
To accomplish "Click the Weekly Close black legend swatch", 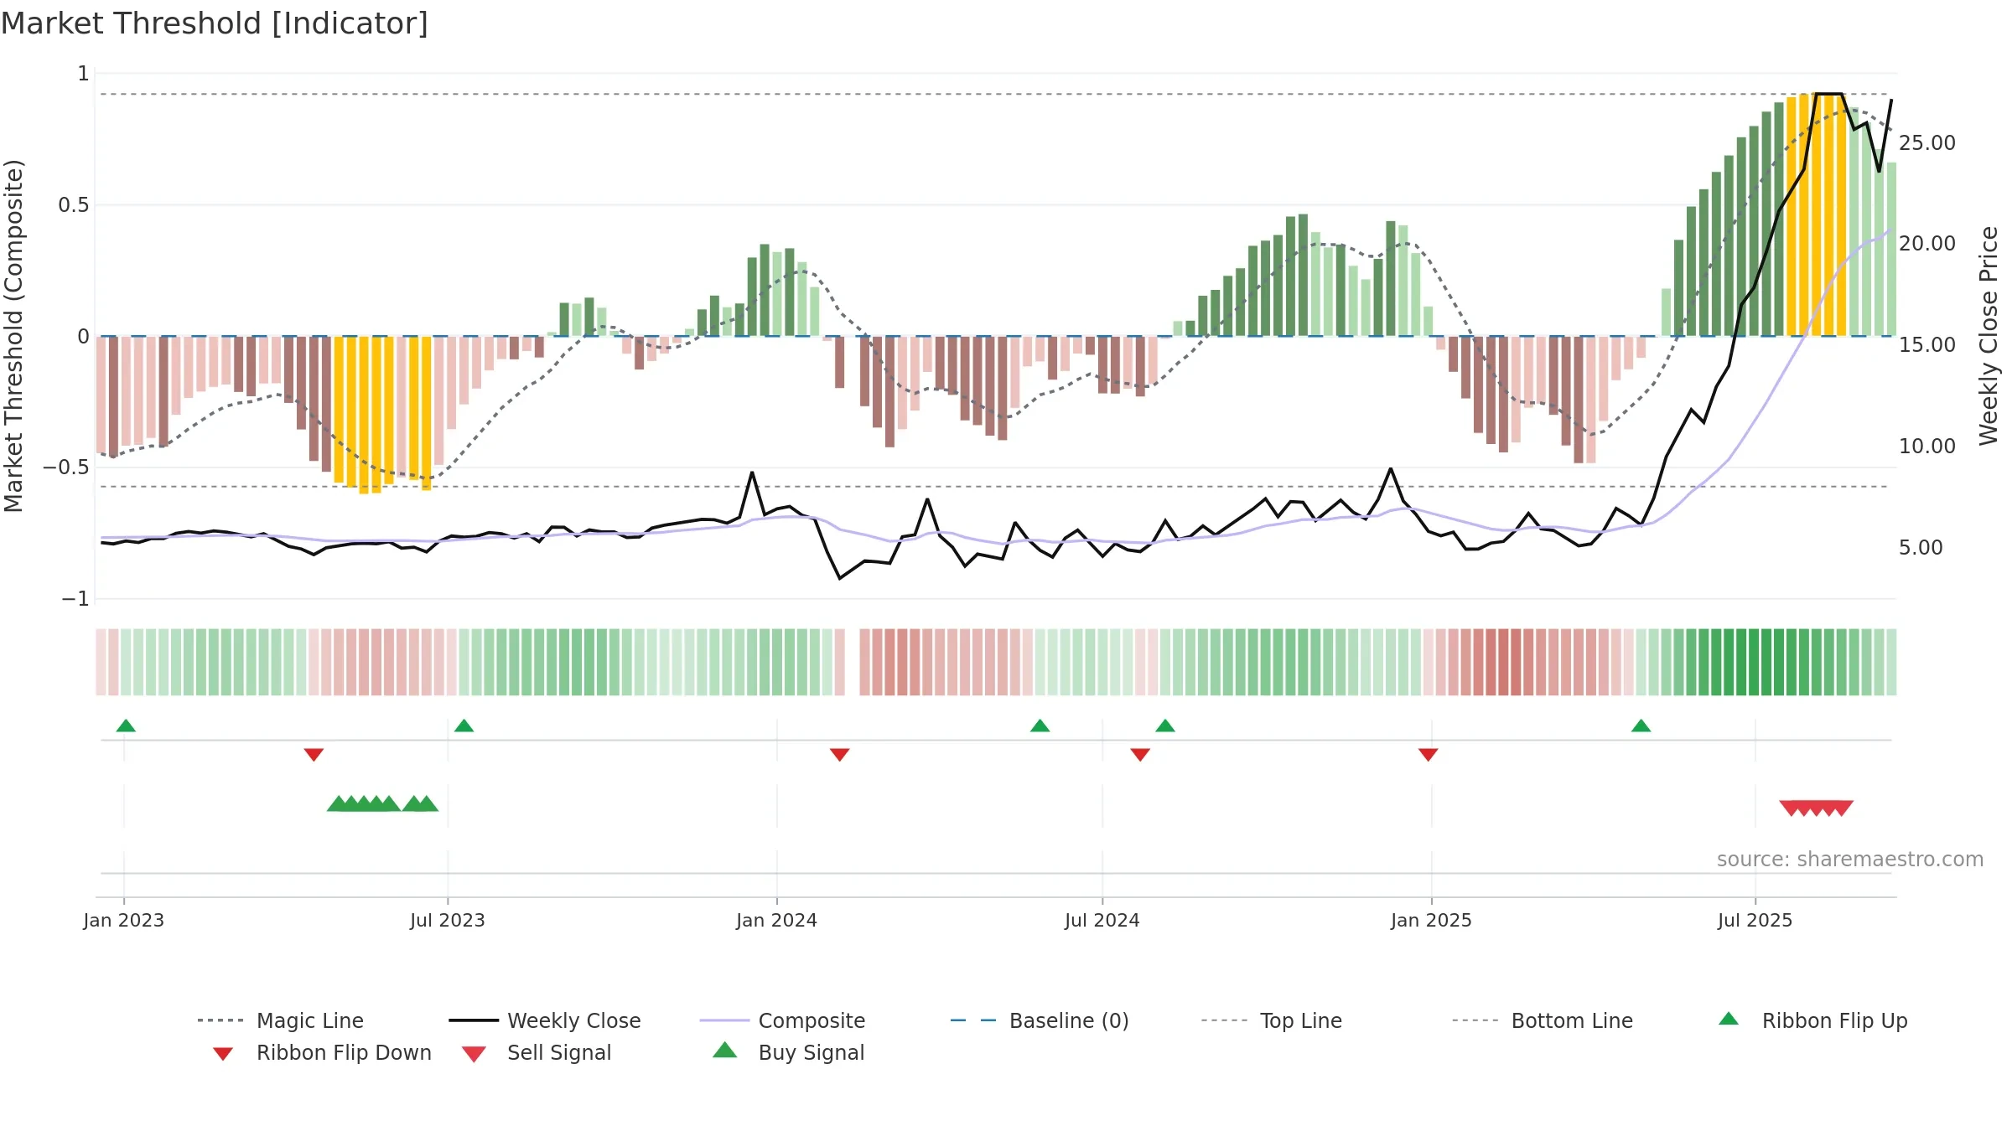I will (474, 1020).
